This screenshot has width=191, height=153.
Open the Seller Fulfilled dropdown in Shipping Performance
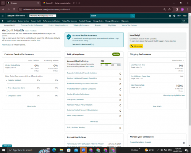point(178,60)
